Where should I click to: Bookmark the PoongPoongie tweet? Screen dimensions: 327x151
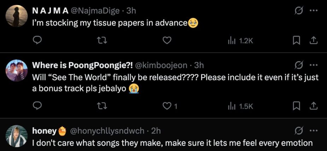coord(296,106)
